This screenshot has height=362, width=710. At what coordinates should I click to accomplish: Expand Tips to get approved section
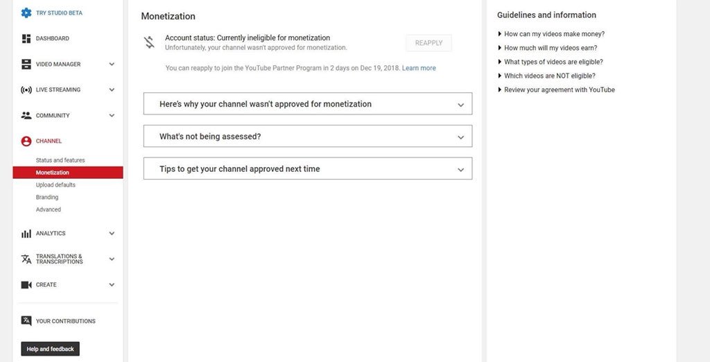[x=308, y=169]
